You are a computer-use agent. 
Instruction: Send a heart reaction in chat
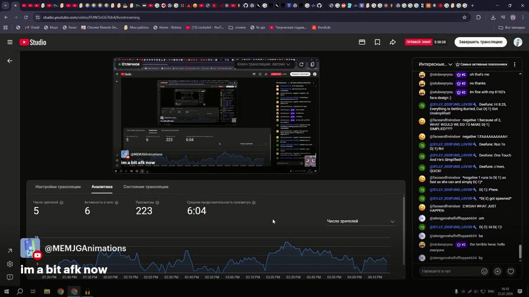tap(511, 271)
